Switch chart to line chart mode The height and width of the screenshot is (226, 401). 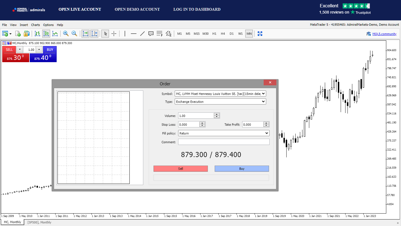coord(55,34)
